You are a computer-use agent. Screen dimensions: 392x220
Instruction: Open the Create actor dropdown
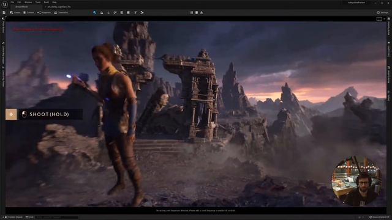(15, 12)
